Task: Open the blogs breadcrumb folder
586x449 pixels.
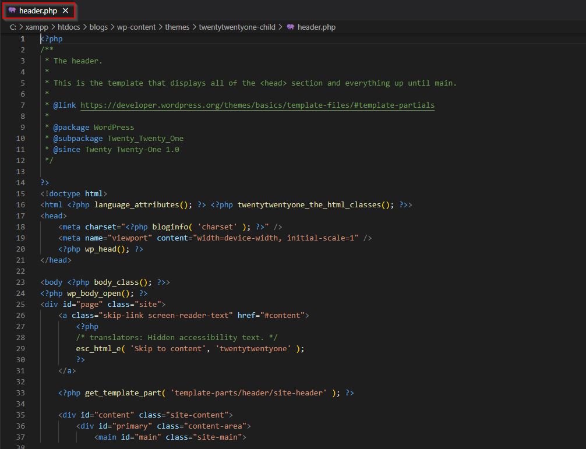Action: tap(98, 27)
